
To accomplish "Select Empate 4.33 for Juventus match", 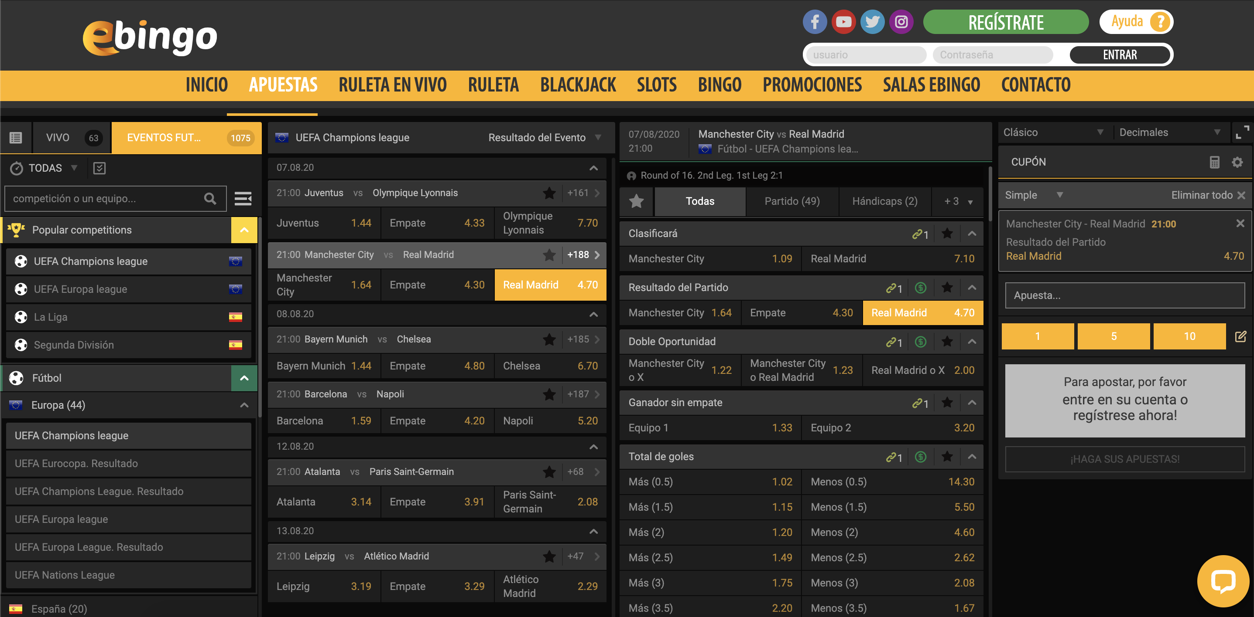I will pyautogui.click(x=437, y=223).
